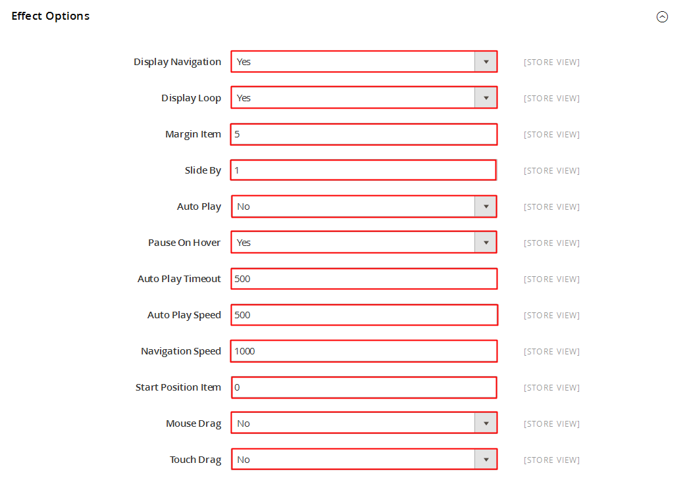Click the Auto Play Speed field
685x482 pixels.
click(364, 315)
